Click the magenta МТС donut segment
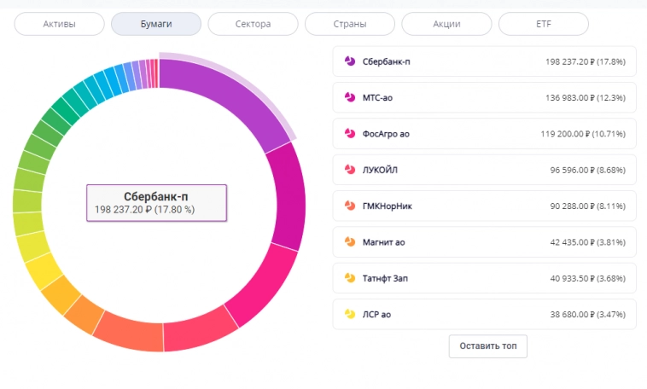647x389 pixels. click(x=287, y=194)
